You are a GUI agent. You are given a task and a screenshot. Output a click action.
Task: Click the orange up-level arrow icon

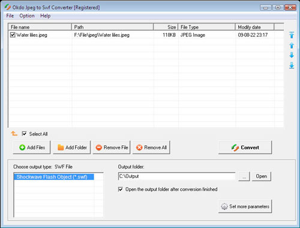tap(14, 133)
